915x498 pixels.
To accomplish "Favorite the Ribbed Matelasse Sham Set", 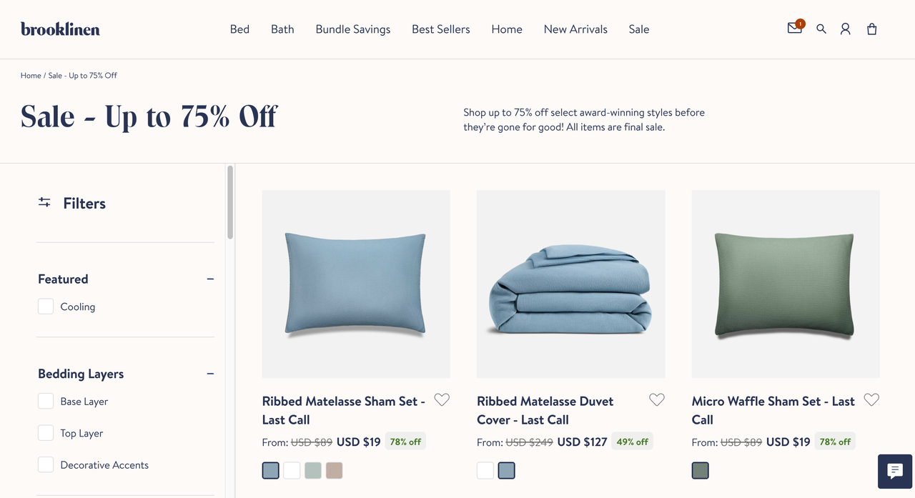I will [x=442, y=400].
